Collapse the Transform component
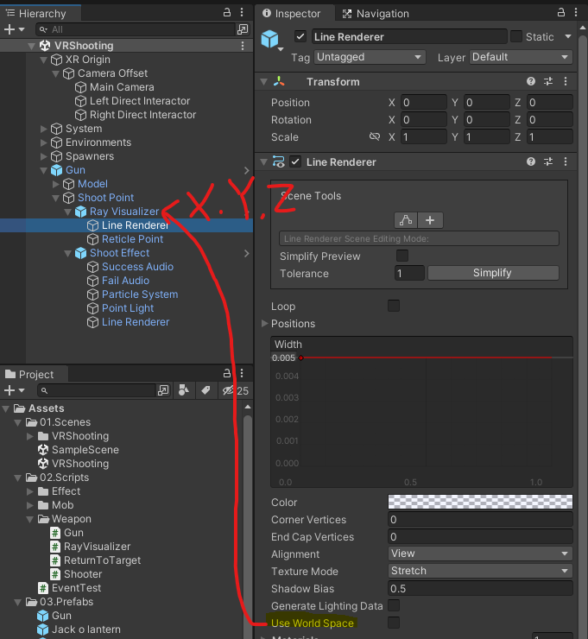The height and width of the screenshot is (639, 588). click(264, 81)
